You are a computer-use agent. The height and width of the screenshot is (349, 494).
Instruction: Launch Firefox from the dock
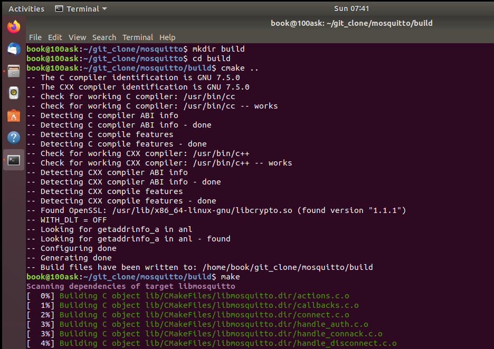pos(14,26)
